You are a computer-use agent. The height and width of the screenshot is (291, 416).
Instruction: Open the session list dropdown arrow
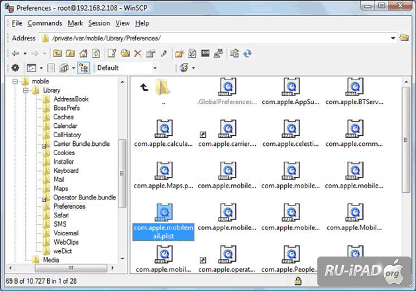193,68
